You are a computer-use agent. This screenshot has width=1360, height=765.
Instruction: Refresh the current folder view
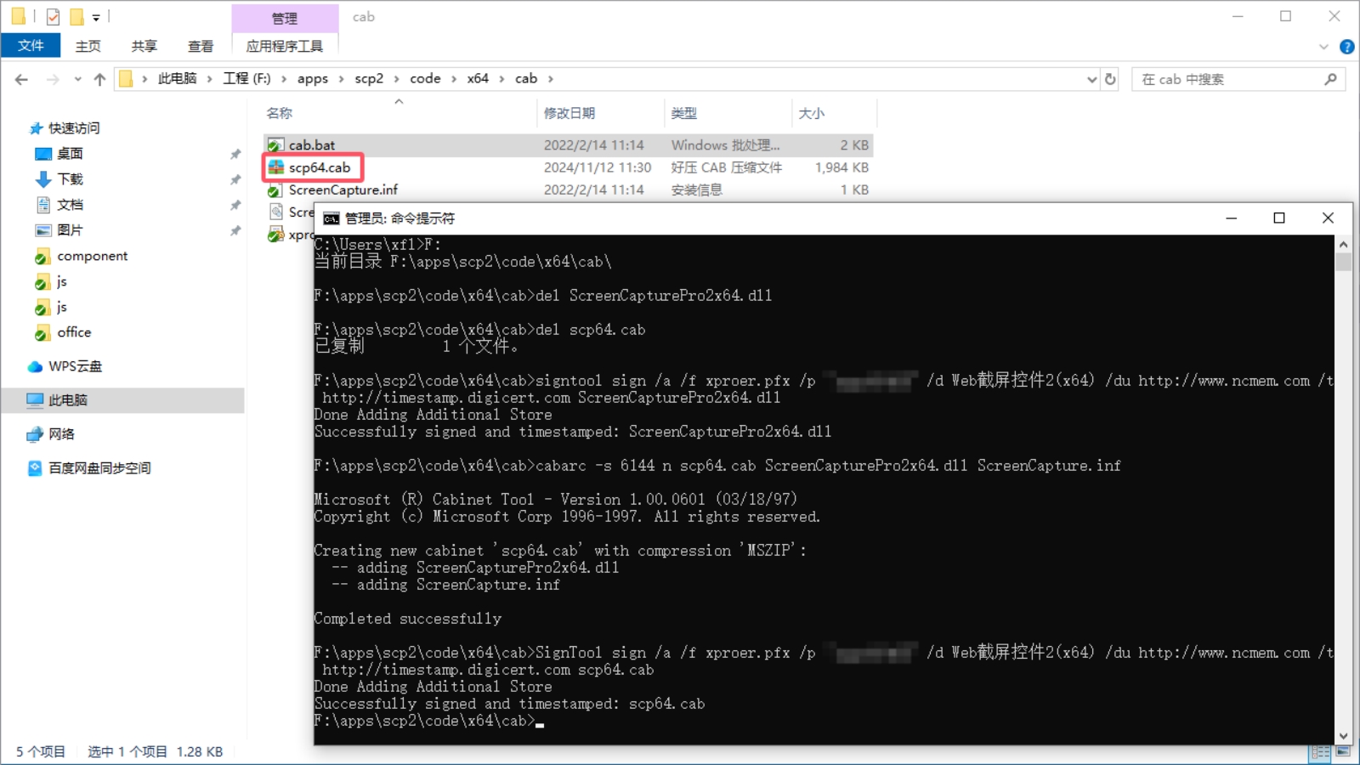1110,79
